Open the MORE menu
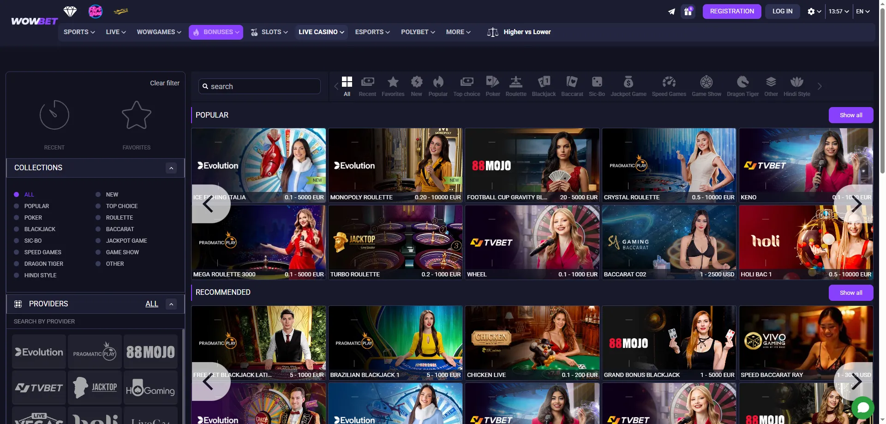The image size is (886, 424). click(458, 32)
